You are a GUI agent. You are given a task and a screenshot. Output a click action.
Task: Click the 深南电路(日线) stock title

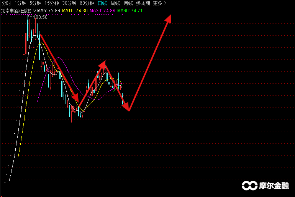coord(16,11)
